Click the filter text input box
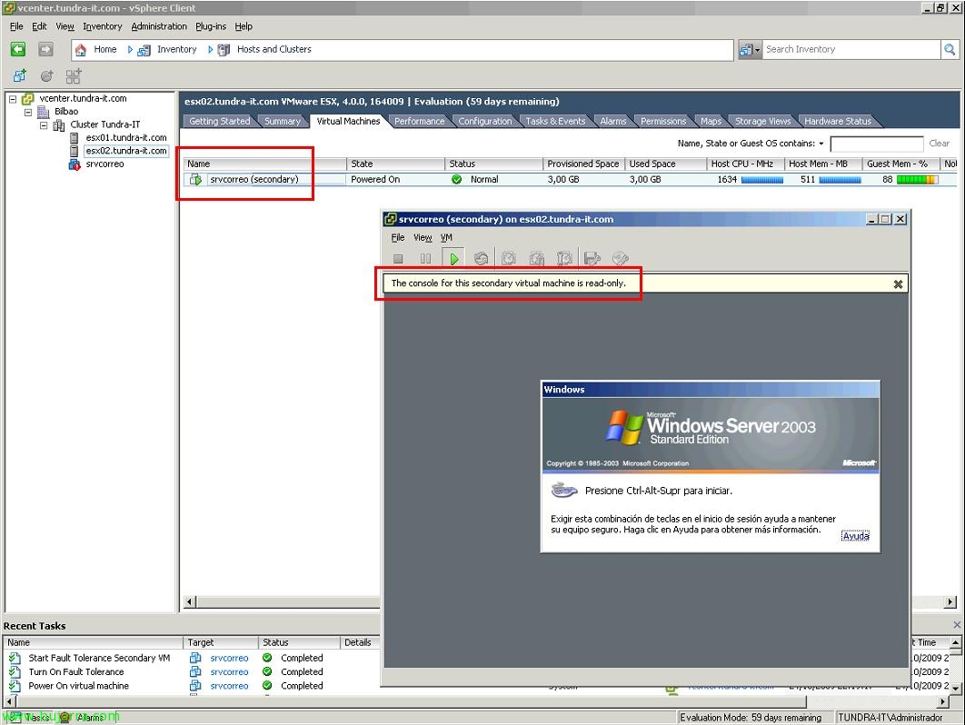The width and height of the screenshot is (965, 725). (x=876, y=144)
